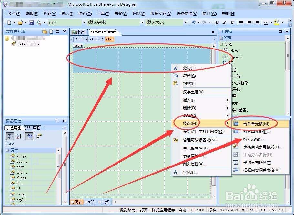
Task: Click the Save disk toolbar icon
Action: (31, 22)
